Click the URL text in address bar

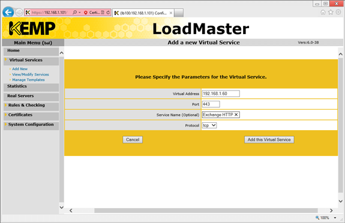(50, 13)
